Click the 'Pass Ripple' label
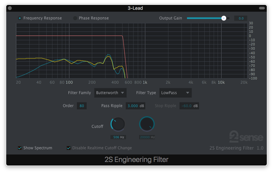This screenshot has height=173, width=273. [x=112, y=106]
